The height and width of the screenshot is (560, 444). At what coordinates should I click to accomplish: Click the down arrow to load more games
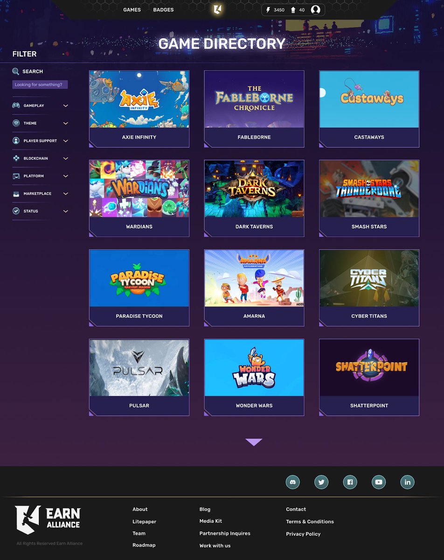254,442
